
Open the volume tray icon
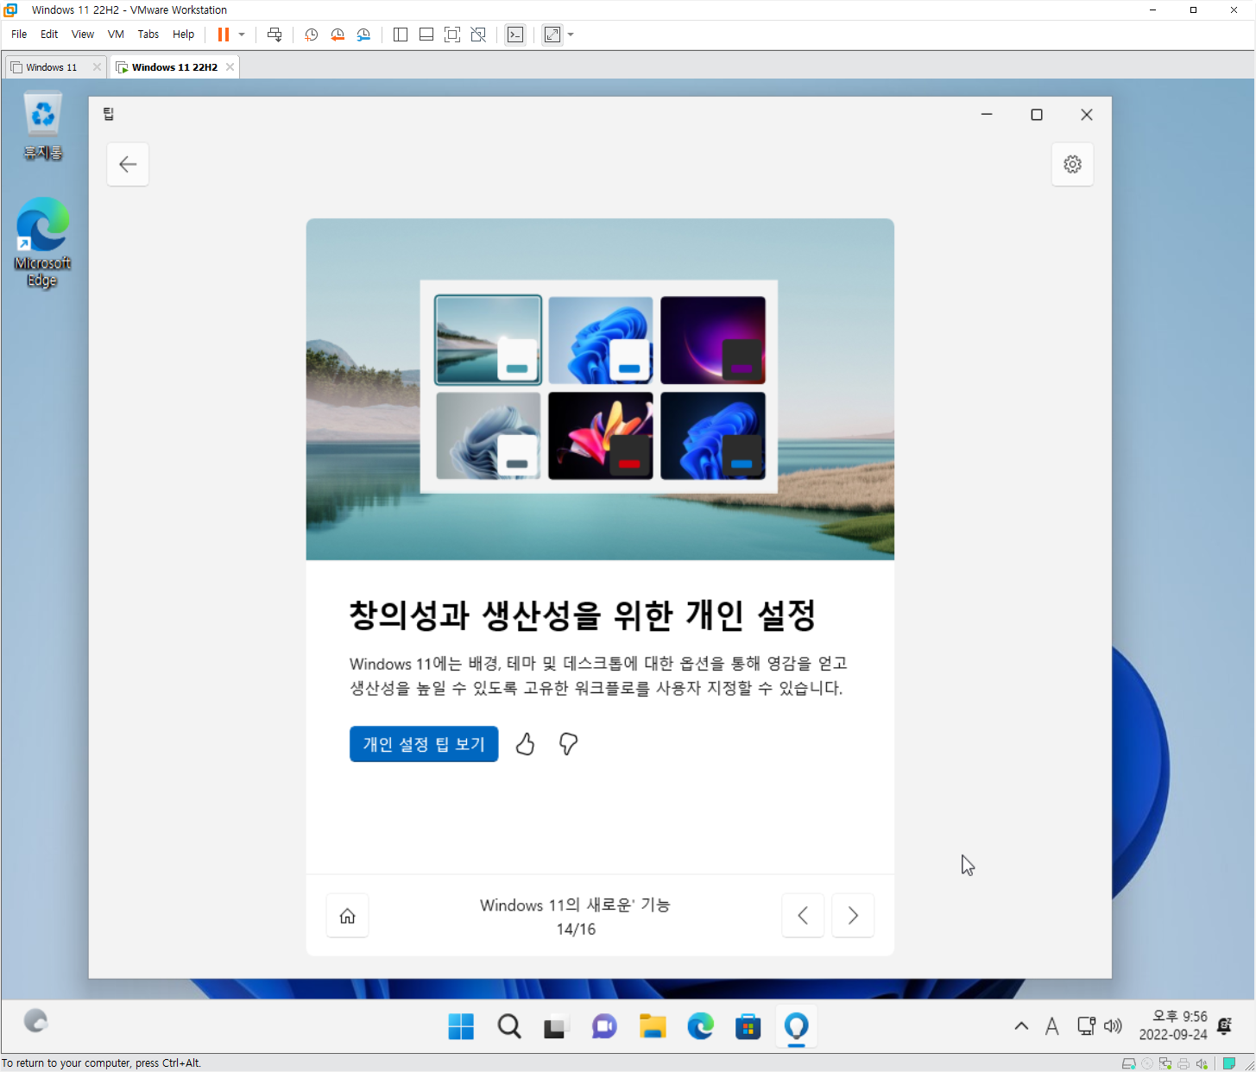(x=1113, y=1026)
